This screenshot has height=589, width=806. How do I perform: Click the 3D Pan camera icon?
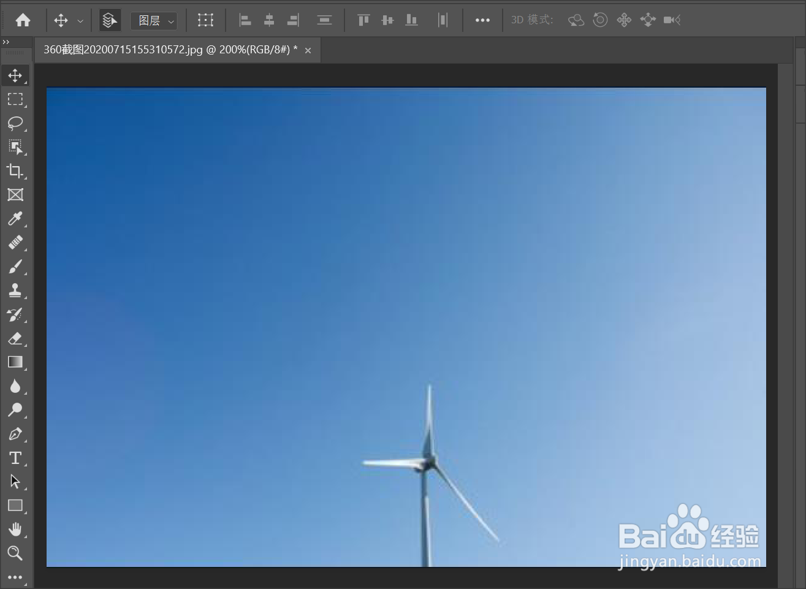coord(624,20)
